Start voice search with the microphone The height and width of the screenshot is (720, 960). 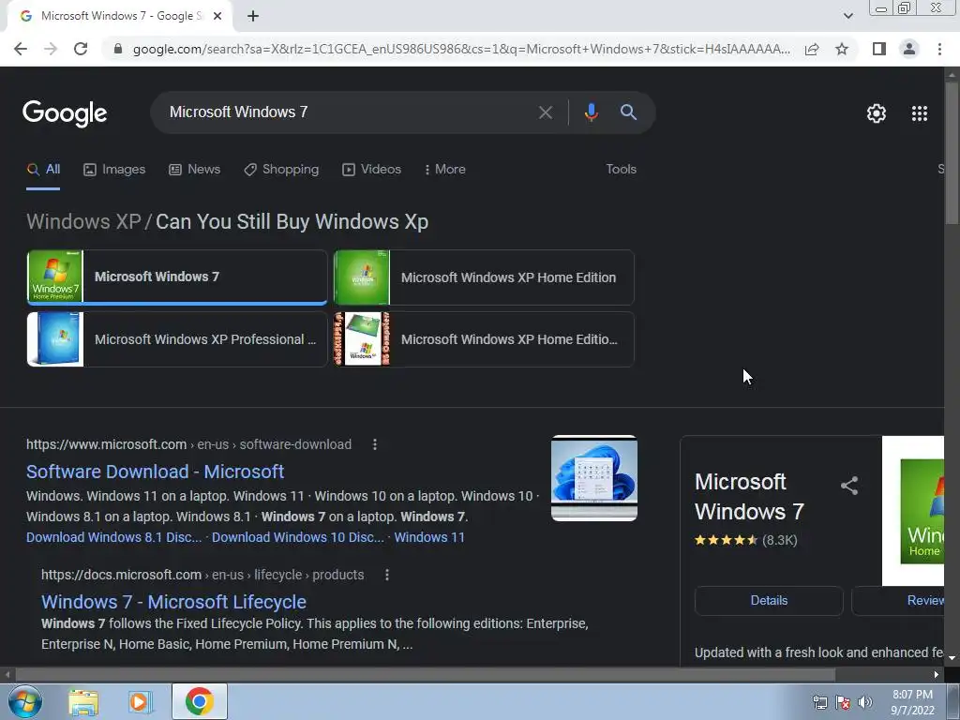click(591, 112)
